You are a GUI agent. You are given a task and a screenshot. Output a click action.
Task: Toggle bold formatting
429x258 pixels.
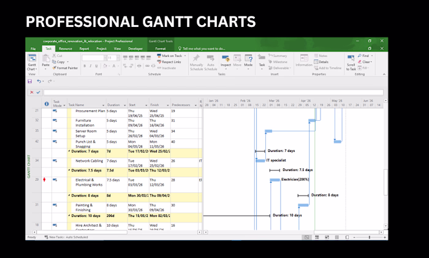(x=85, y=66)
